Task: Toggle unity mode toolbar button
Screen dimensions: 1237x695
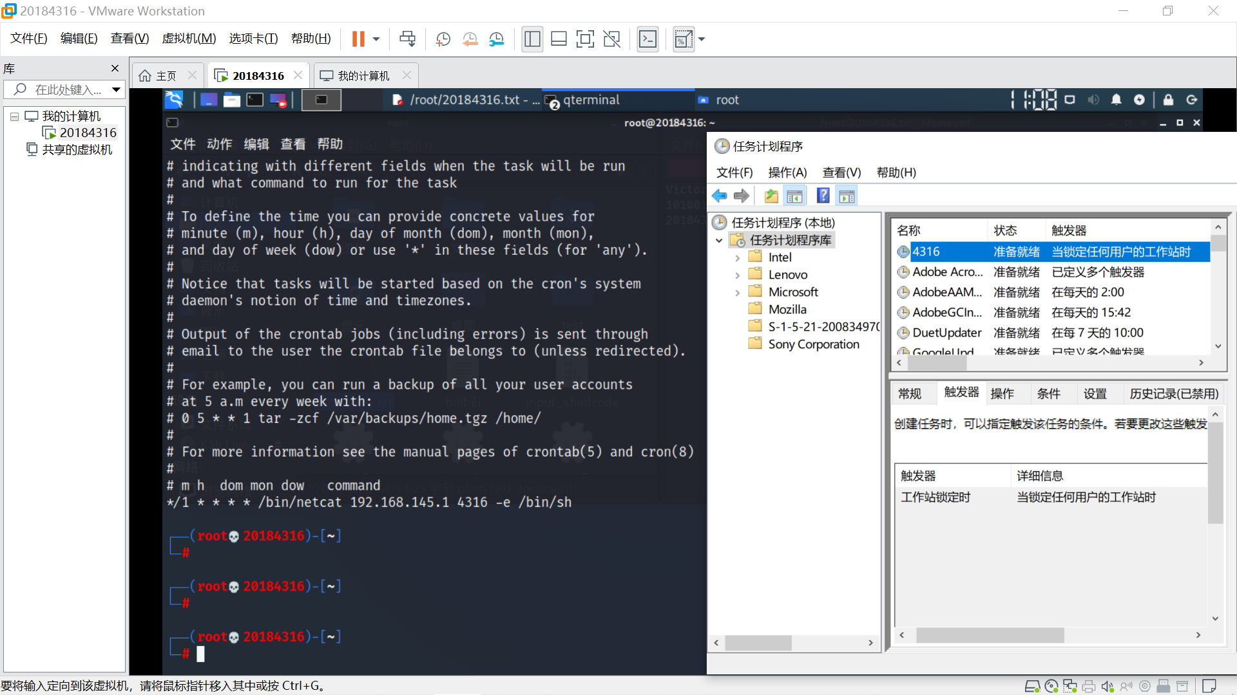Action: tap(611, 39)
